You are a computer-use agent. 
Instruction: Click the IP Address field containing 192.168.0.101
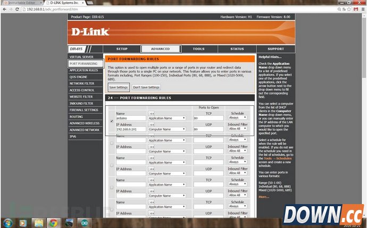point(130,129)
